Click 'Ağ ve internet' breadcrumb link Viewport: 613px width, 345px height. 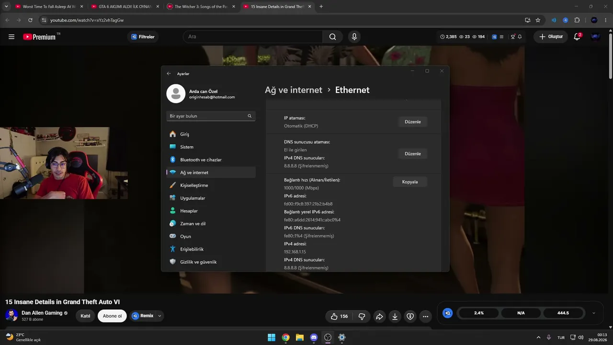coord(294,90)
